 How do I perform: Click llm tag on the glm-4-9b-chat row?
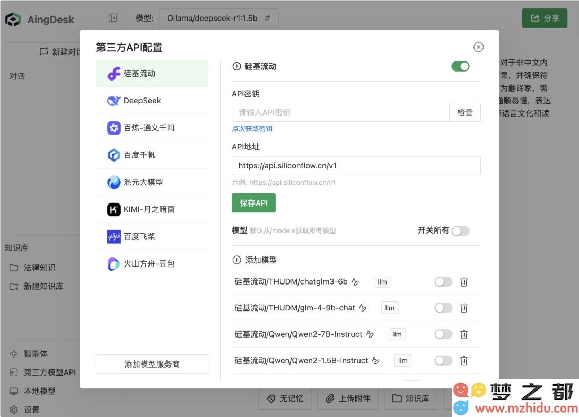coord(390,308)
